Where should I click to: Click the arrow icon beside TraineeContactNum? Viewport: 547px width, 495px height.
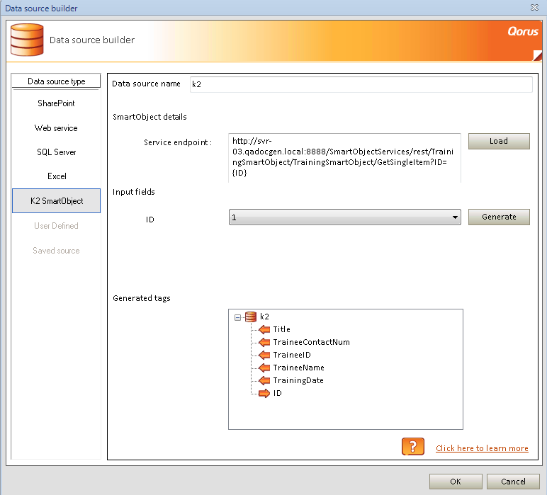[x=264, y=342]
